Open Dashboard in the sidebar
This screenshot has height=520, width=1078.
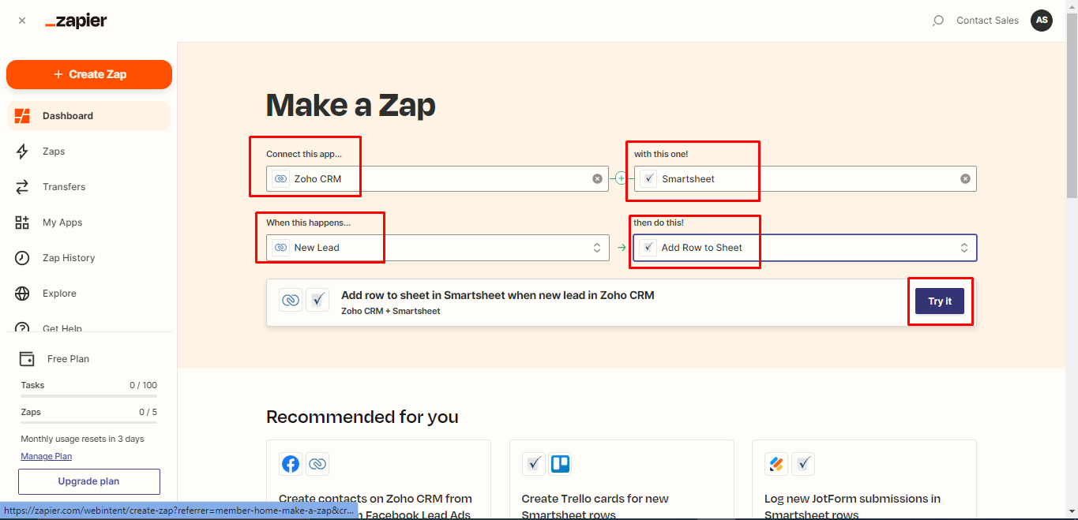tap(88, 116)
